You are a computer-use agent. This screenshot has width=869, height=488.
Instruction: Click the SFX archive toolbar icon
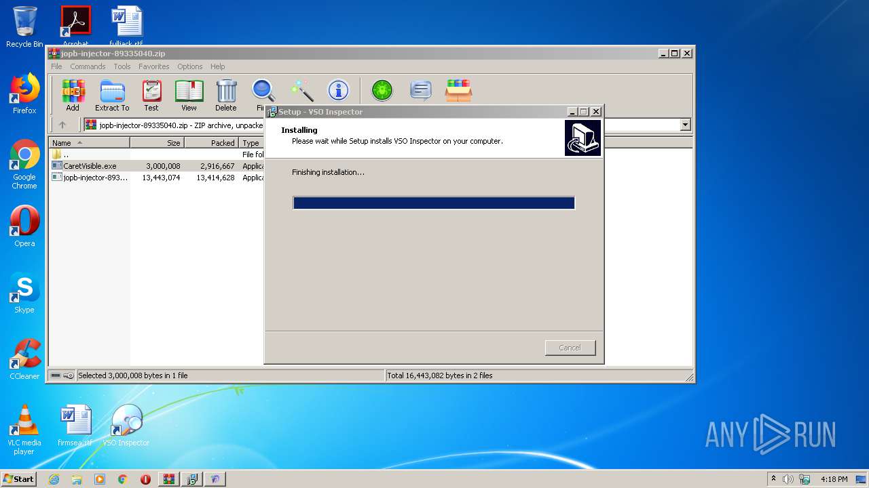[x=459, y=90]
